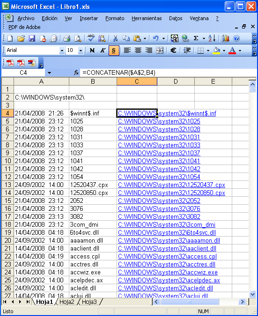Screen dimensions: 258x316
Task: Open the Herramientas menu
Action: click(x=147, y=18)
